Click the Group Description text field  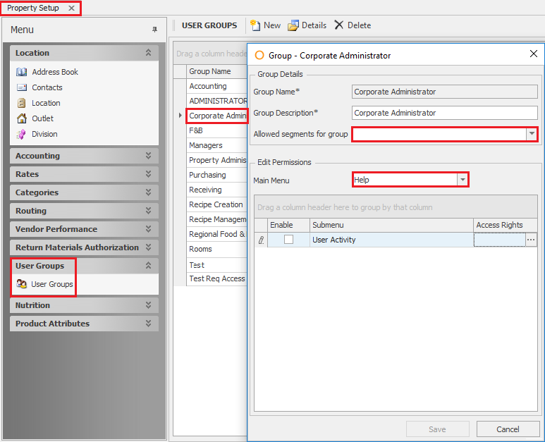pos(444,113)
